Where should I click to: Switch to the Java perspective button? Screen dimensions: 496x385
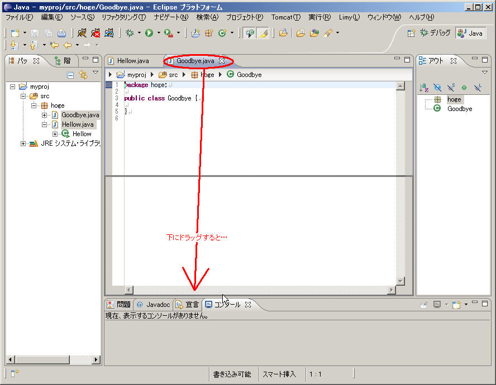coord(470,33)
